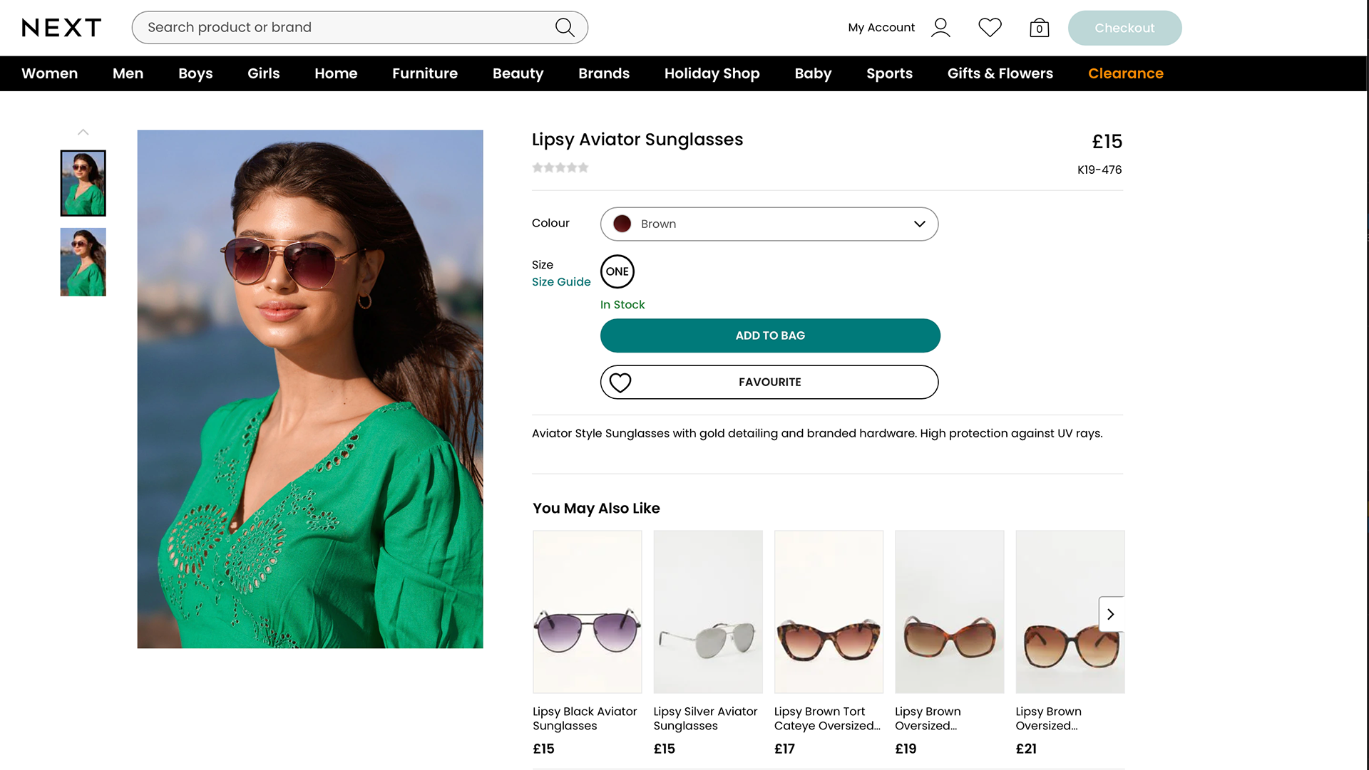This screenshot has height=770, width=1369.
Task: Open the £21 Lipsy Brown Oversized image
Action: tap(1070, 612)
